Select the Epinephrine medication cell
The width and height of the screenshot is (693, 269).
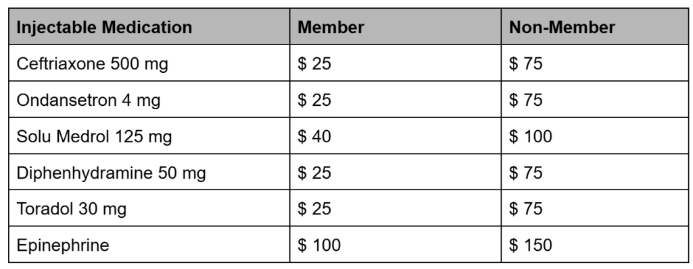pos(149,245)
